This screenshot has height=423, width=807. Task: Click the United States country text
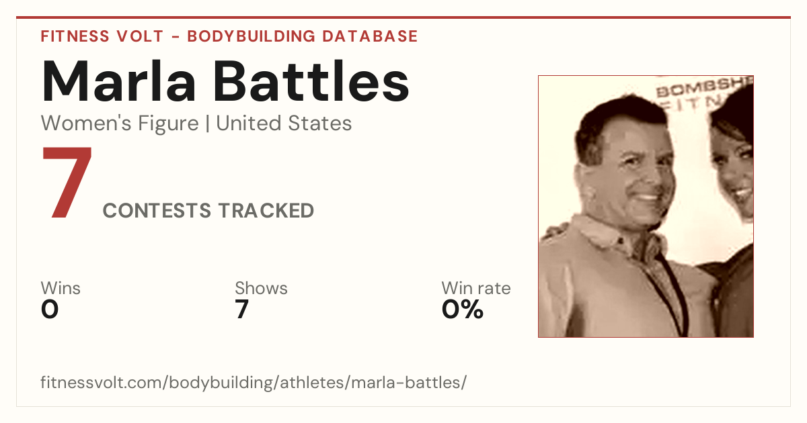tap(284, 124)
